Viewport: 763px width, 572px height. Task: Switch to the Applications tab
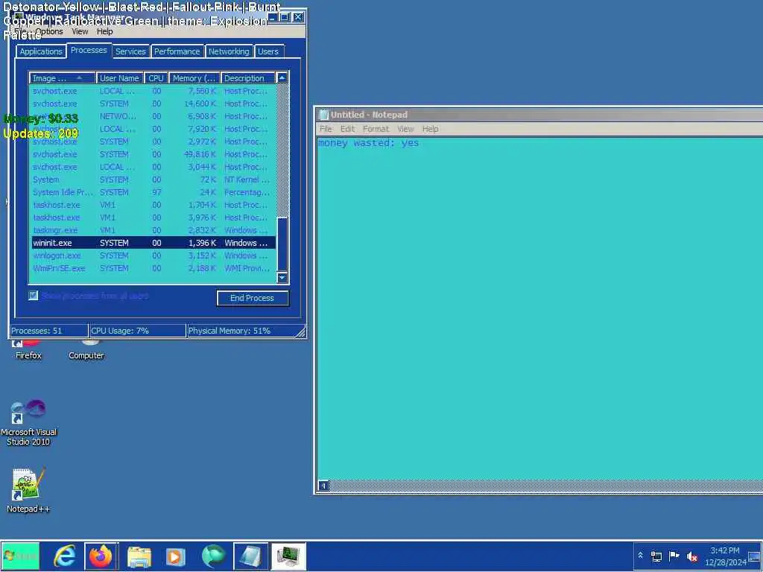[41, 51]
